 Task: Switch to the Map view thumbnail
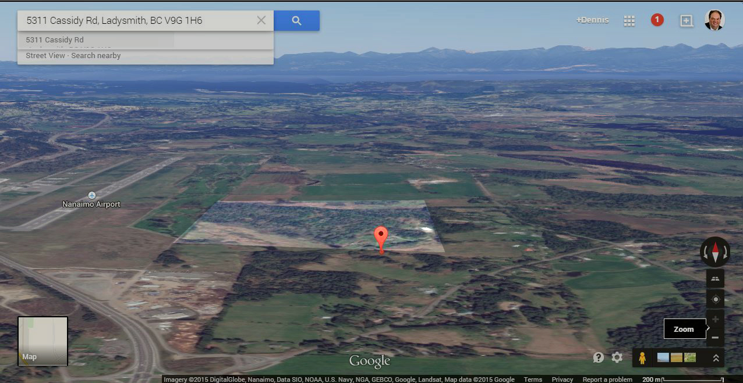tap(43, 341)
